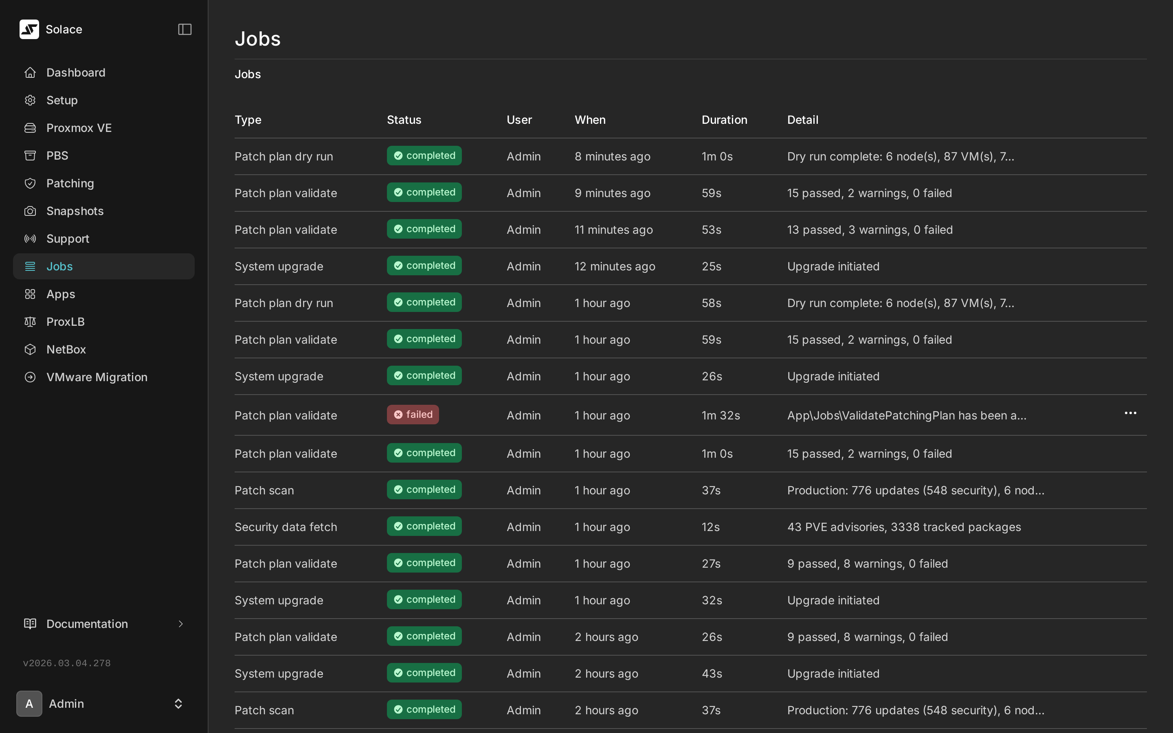Open the Apps menu item

tap(61, 294)
